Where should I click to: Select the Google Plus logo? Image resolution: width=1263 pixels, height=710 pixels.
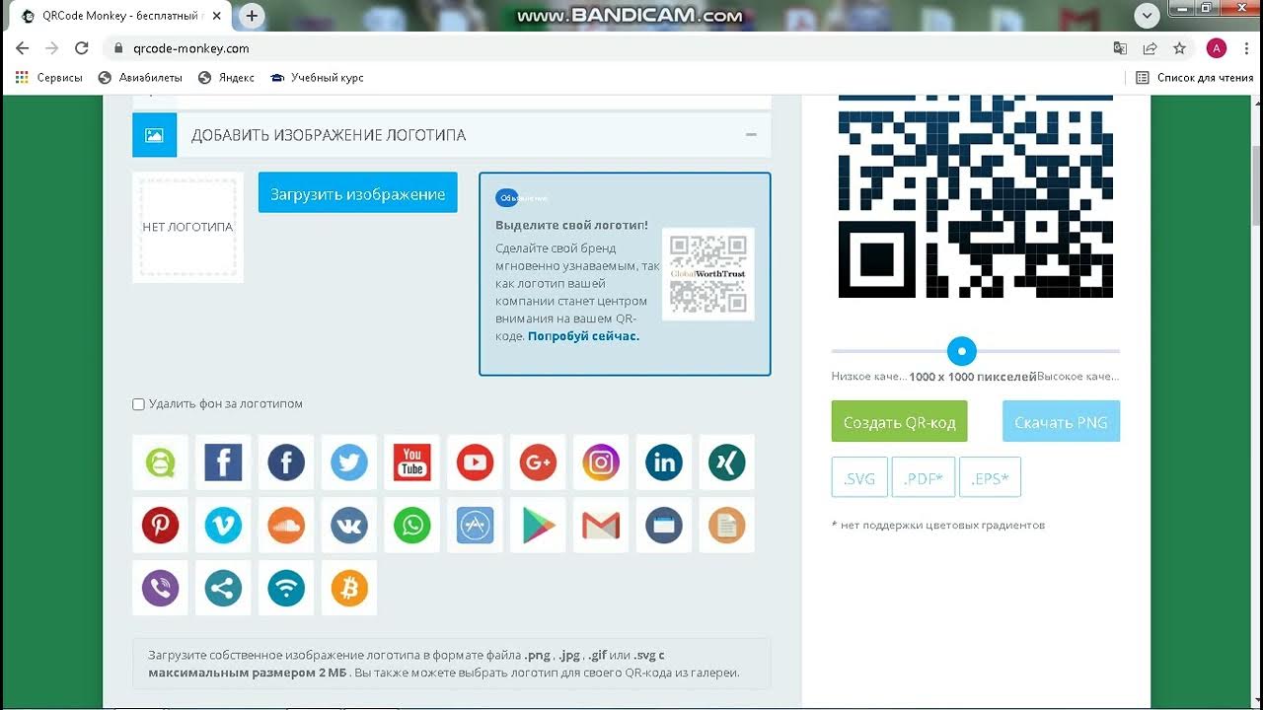(538, 462)
